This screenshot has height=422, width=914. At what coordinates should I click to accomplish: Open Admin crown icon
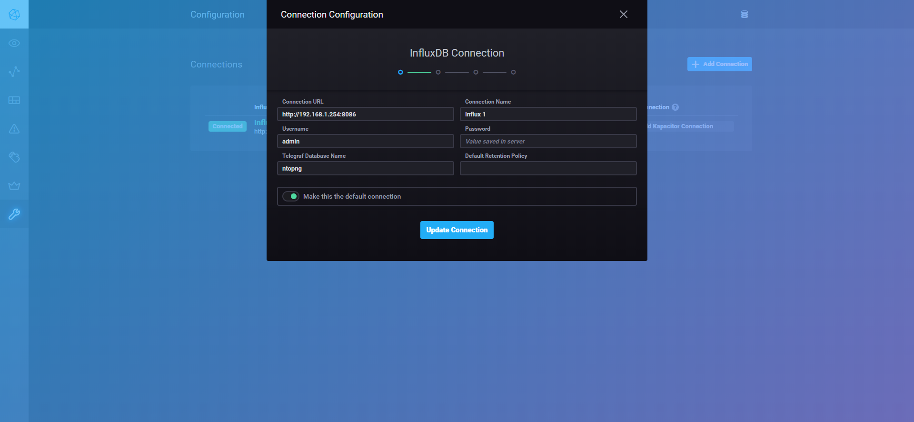tap(14, 186)
